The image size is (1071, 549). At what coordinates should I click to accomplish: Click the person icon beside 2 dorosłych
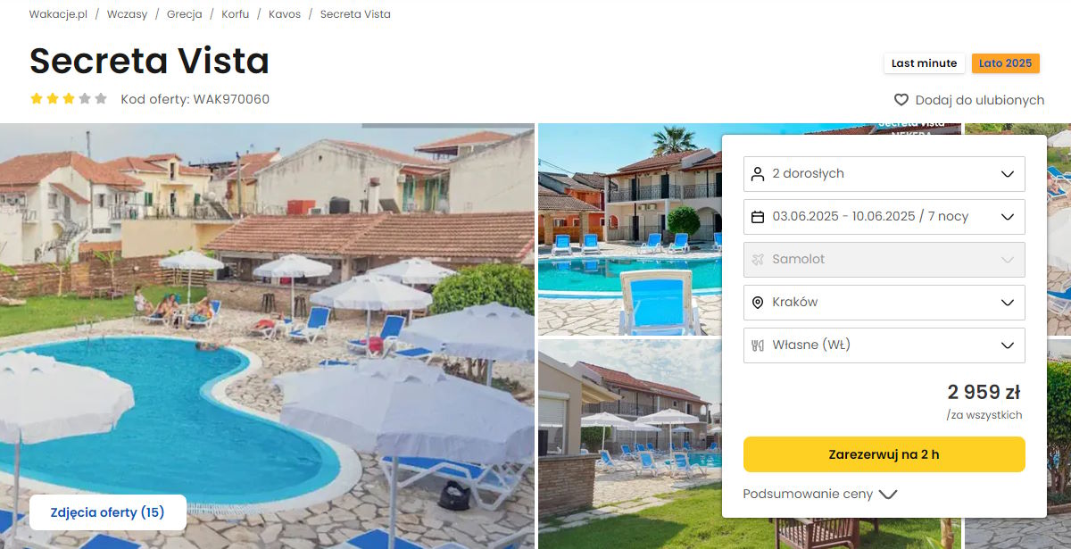(758, 173)
